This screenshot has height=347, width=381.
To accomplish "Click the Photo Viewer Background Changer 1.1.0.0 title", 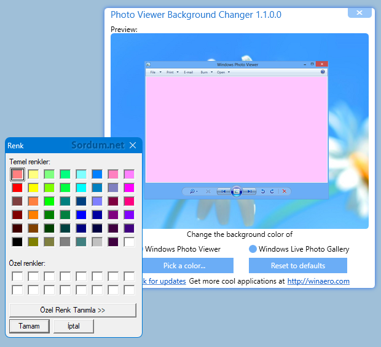I will pos(196,15).
